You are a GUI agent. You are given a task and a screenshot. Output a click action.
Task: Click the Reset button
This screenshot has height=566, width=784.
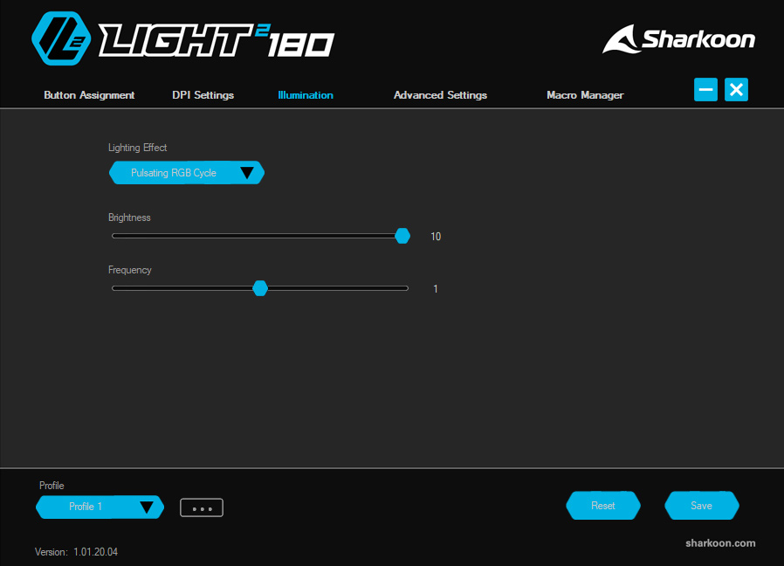tap(603, 506)
